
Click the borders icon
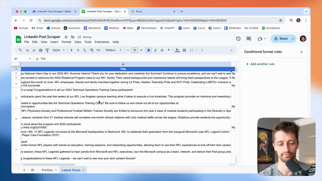pos(184,50)
